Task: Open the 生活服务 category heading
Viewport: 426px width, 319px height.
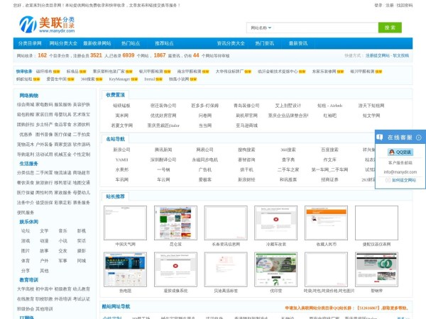Action: [29, 164]
